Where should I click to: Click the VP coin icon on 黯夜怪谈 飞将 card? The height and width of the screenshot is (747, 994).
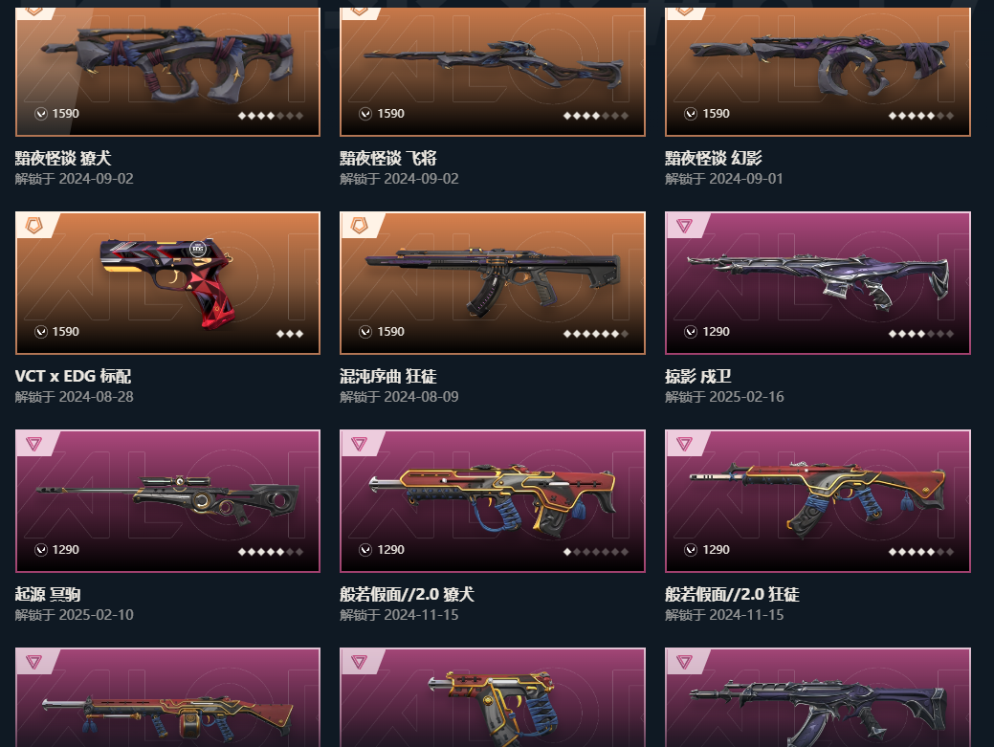tap(365, 114)
